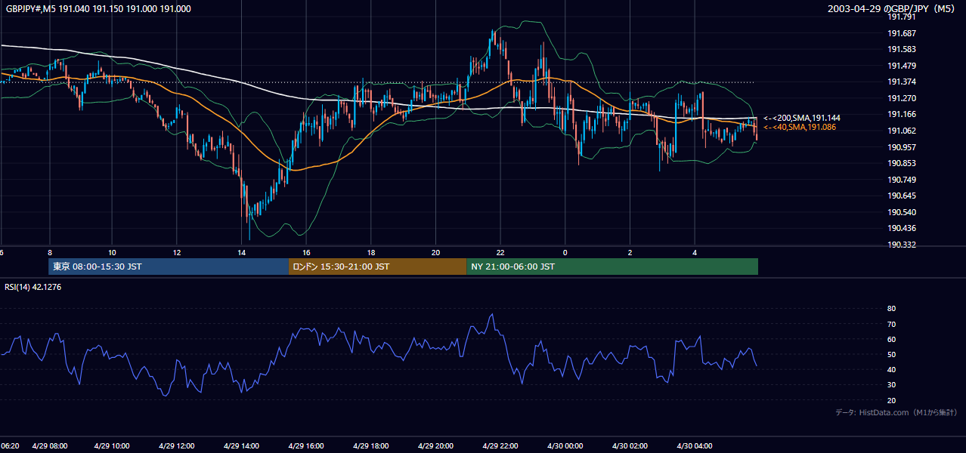Select hour tick '18' below price chart
Screen dimensions: 966x453
point(371,252)
